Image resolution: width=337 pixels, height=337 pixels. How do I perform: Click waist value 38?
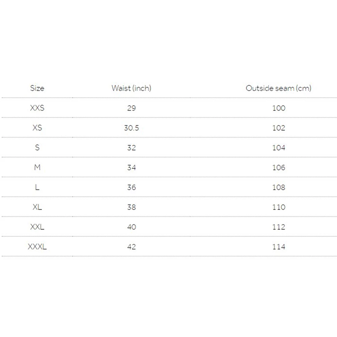(131, 207)
